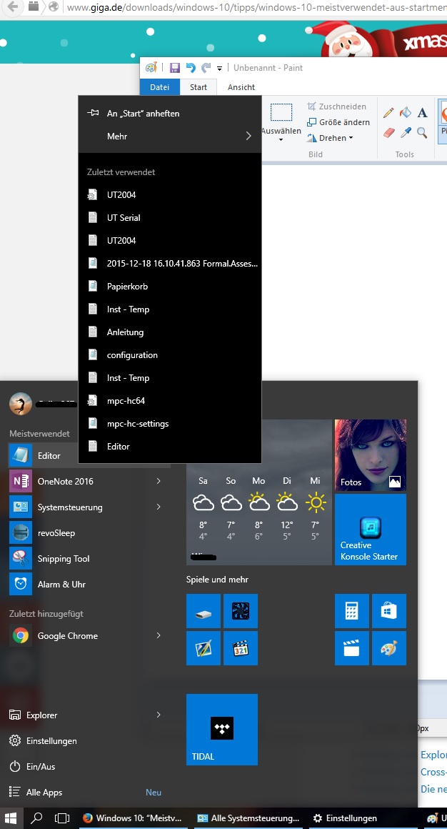Open the Movies clapperboard tile
Screen dimensions: 447x829
tap(352, 647)
